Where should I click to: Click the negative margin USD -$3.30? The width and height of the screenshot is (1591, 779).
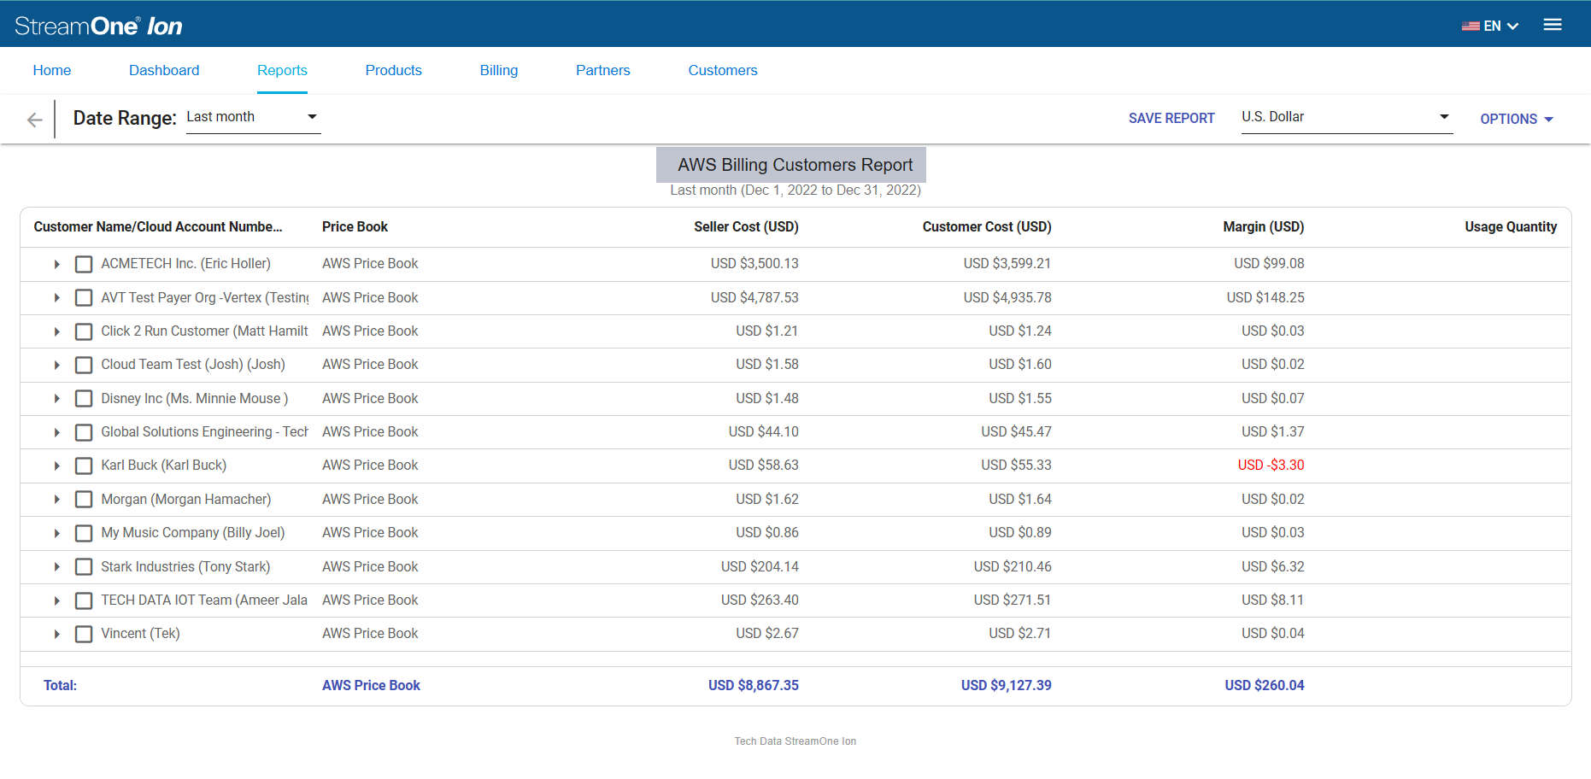pos(1271,466)
